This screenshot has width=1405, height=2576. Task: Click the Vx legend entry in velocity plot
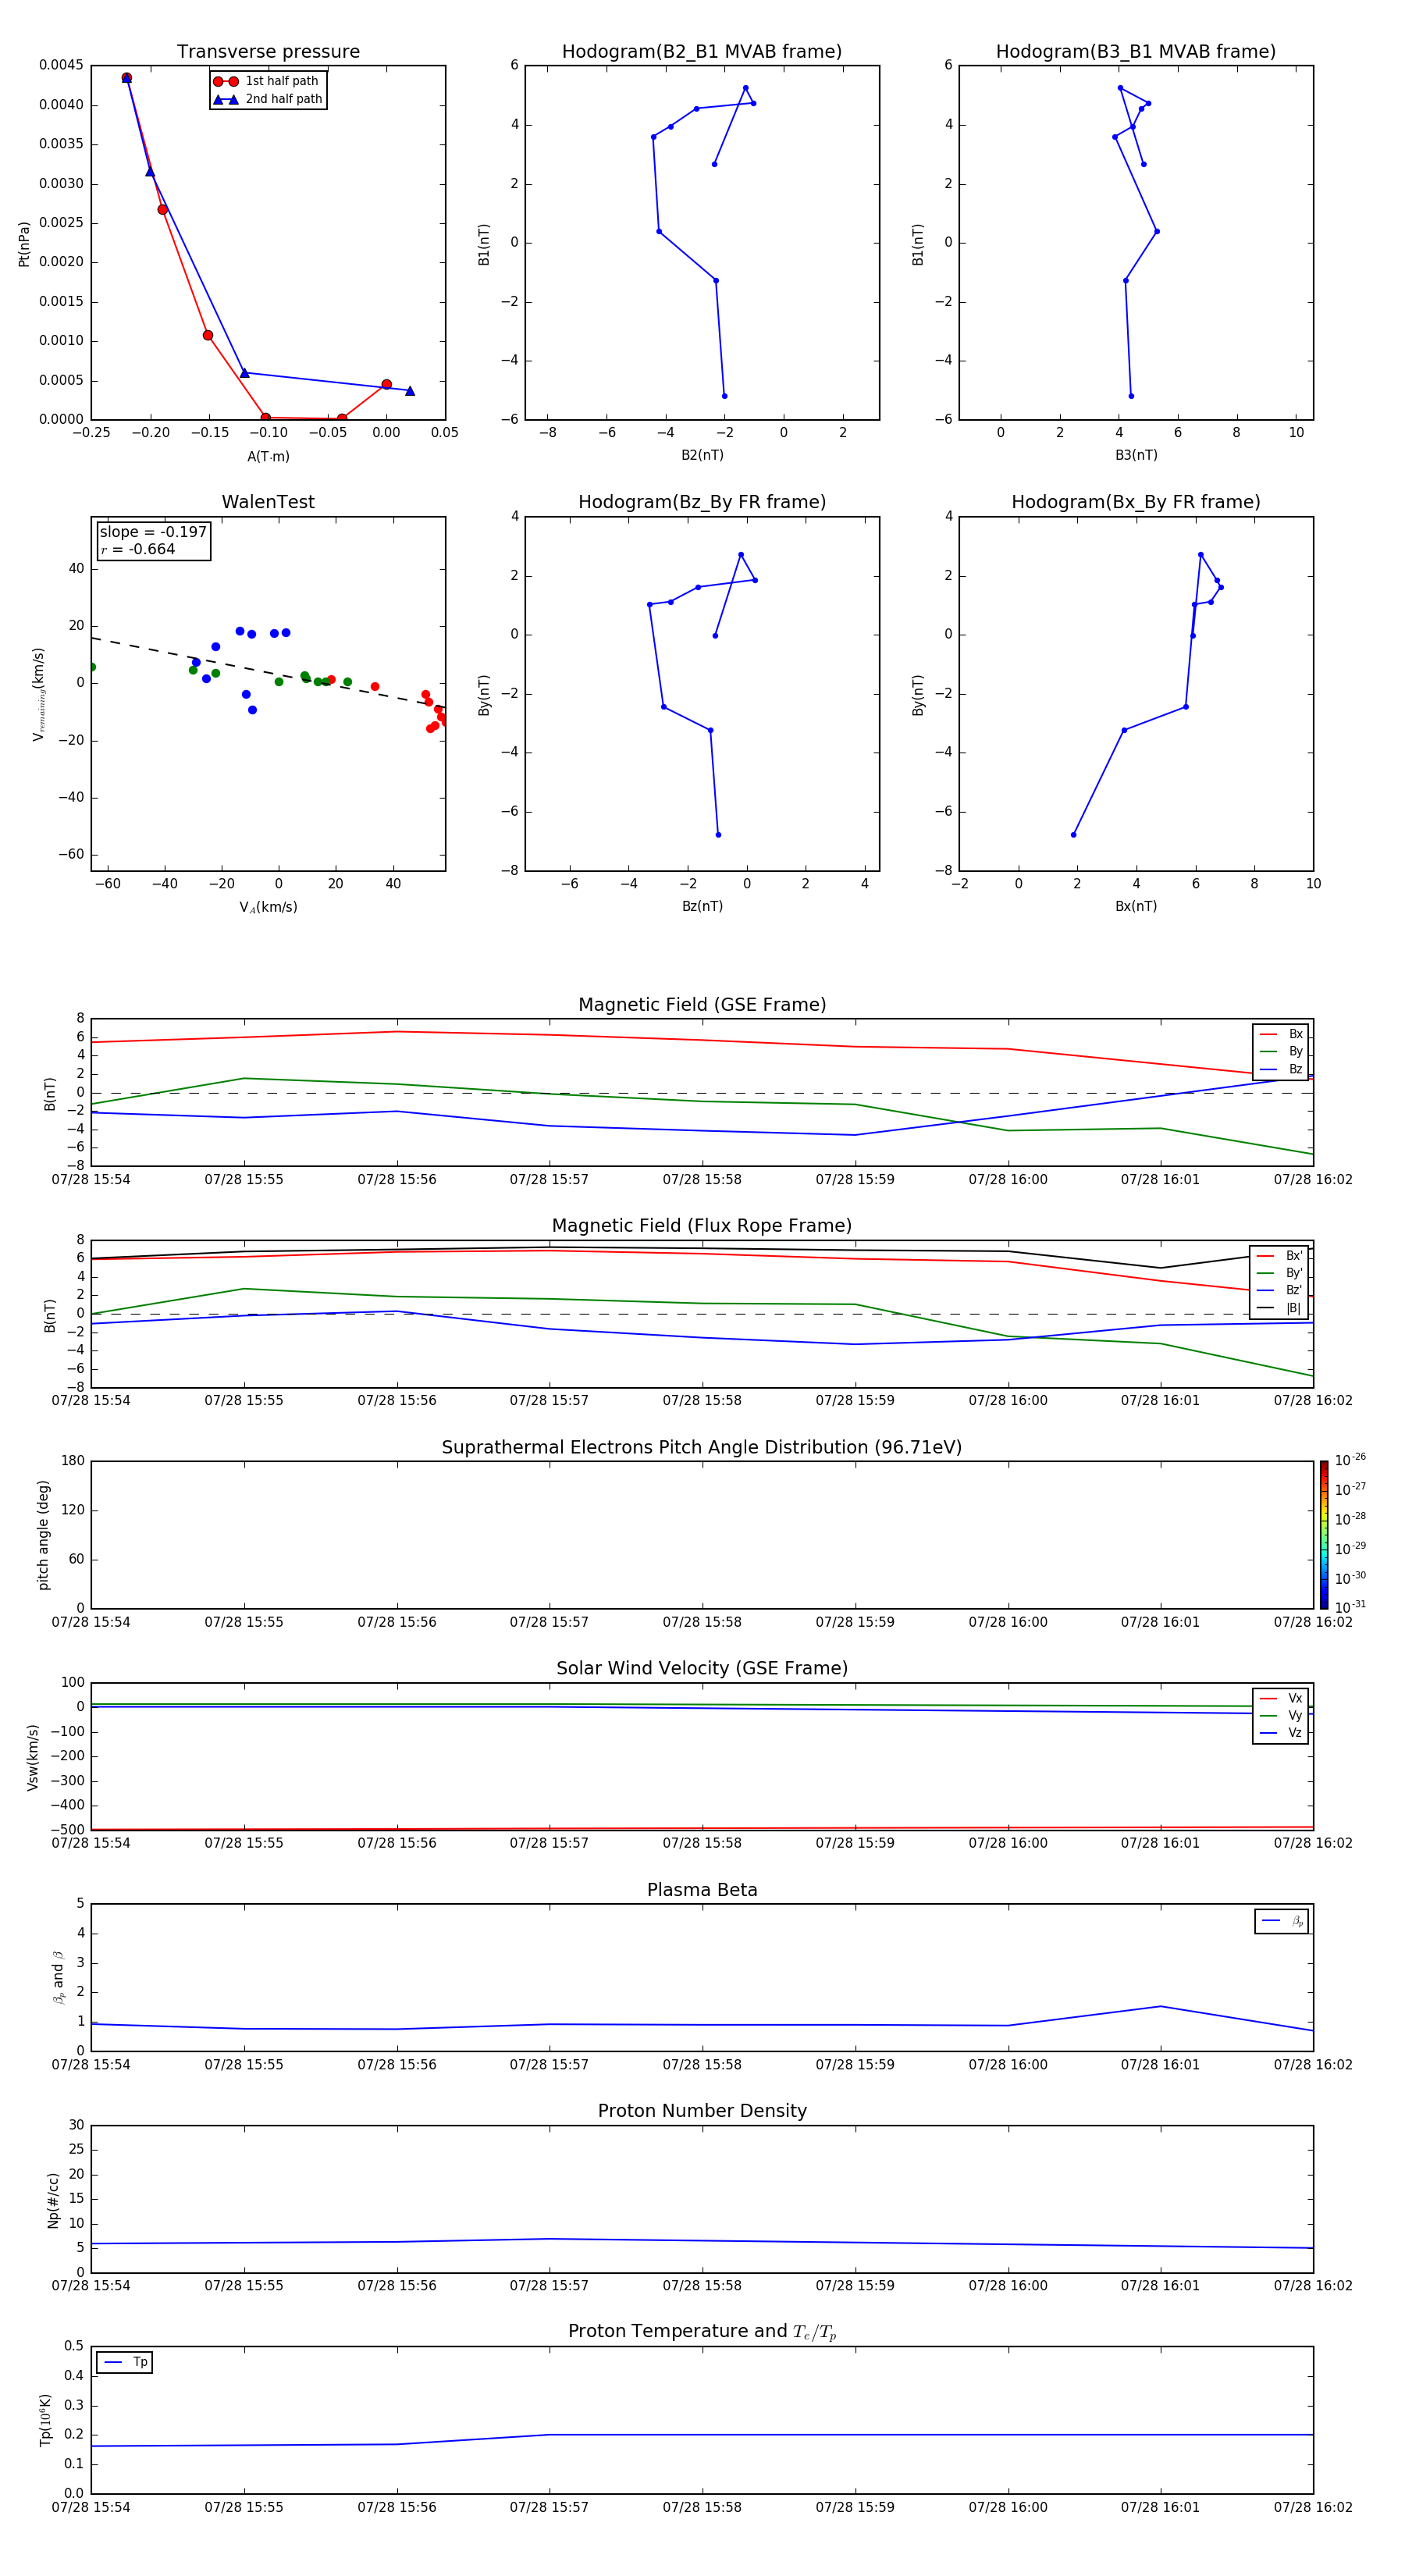tap(1281, 1698)
